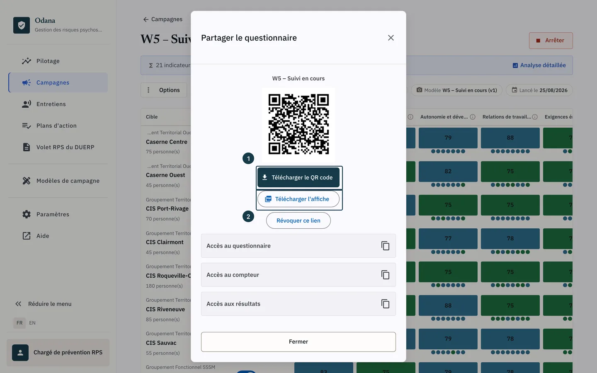This screenshot has width=597, height=373.
Task: Select the CIS Sauvac row
Action: tap(161, 343)
